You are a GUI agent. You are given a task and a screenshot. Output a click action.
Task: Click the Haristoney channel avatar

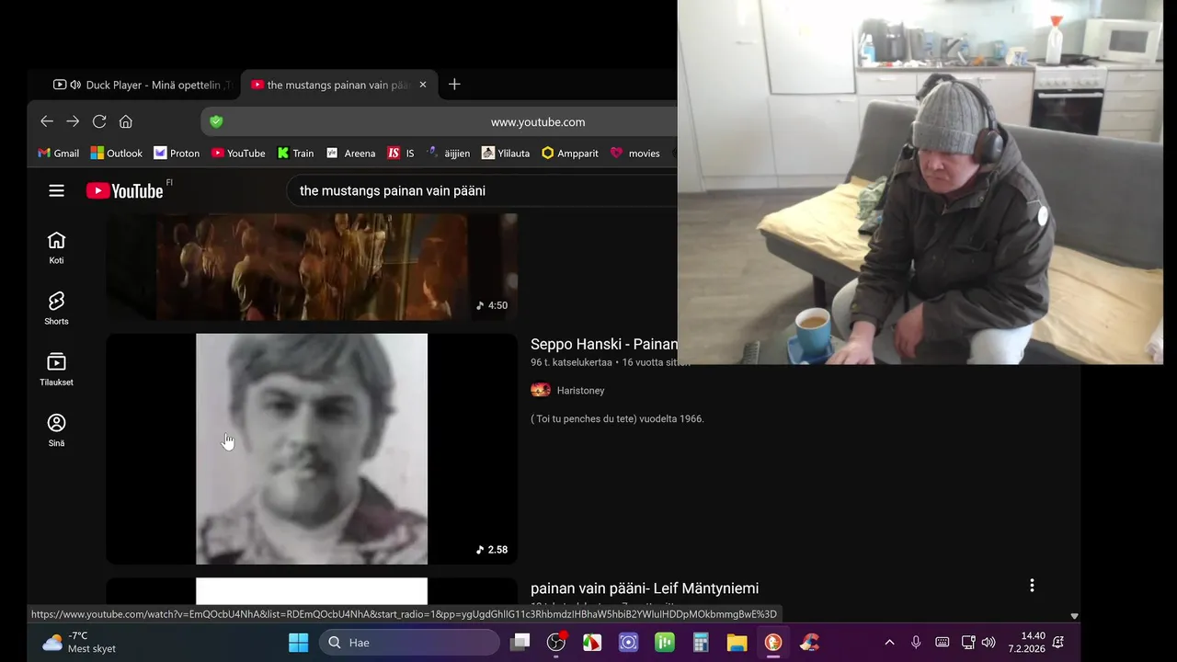coord(541,390)
